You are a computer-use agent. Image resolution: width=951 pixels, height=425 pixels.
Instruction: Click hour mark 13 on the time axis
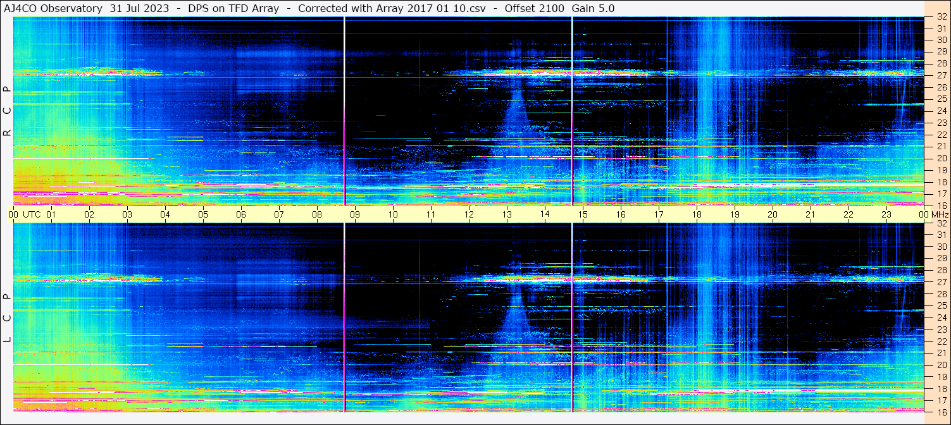pyautogui.click(x=507, y=214)
